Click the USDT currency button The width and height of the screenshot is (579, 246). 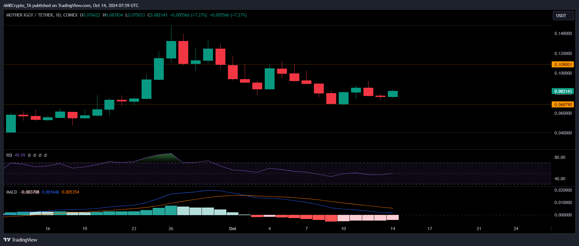(x=563, y=16)
